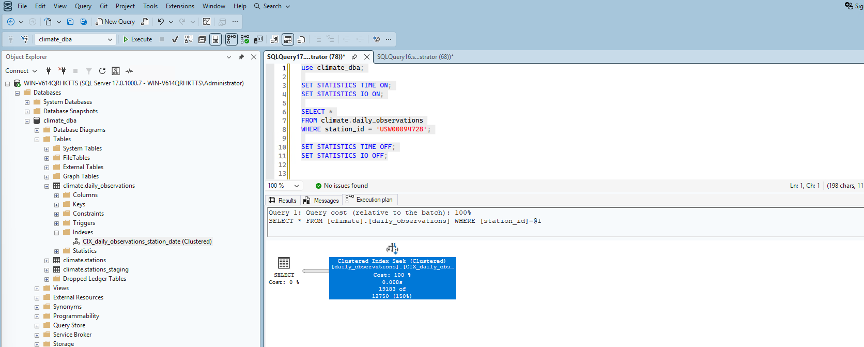Viewport: 864px width, 347px height.
Task: Click Connect Object Explorer plug icon
Action: [49, 71]
